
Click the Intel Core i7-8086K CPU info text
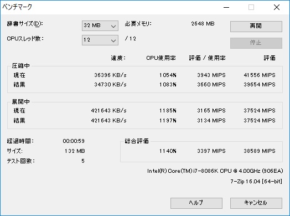tap(215, 171)
